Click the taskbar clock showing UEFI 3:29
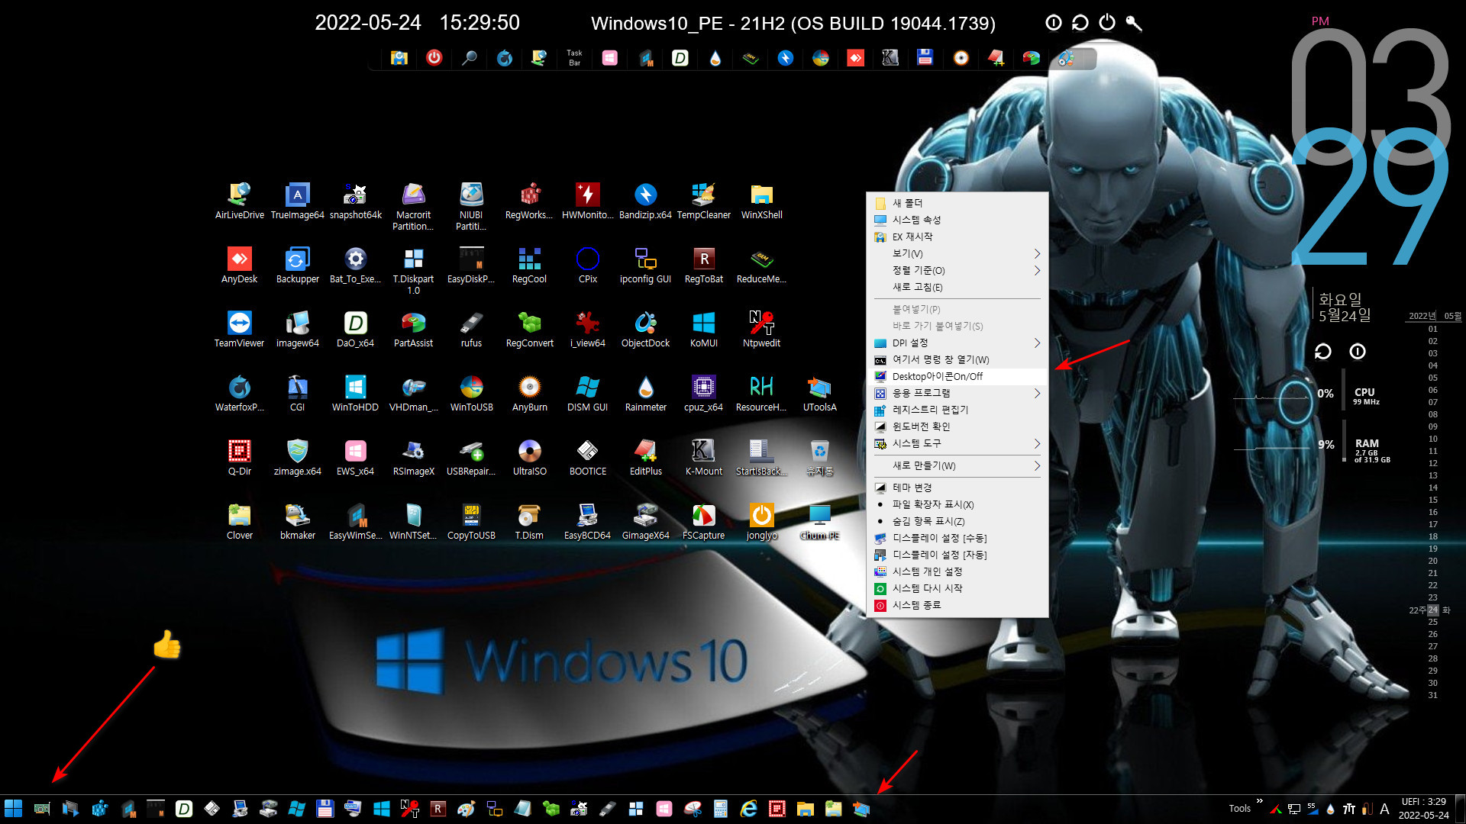The height and width of the screenshot is (824, 1466). 1423,808
